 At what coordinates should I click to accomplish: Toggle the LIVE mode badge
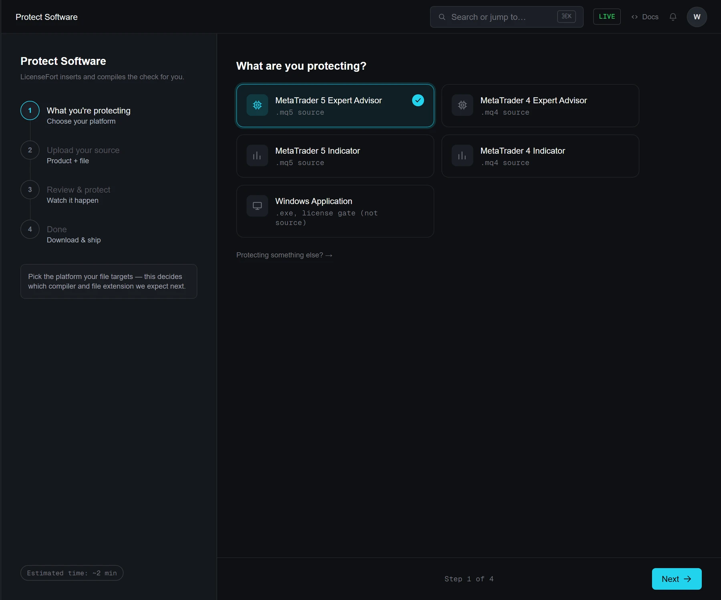pos(607,16)
